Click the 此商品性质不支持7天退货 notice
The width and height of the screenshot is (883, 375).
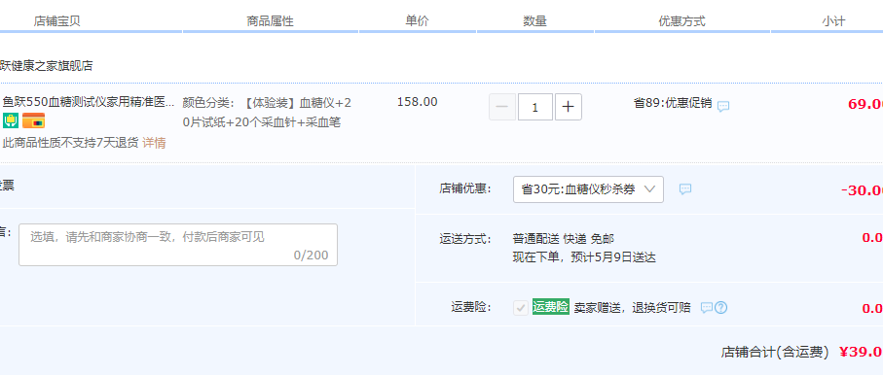[x=70, y=143]
